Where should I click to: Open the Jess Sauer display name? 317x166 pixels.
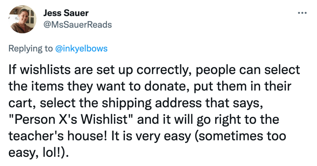66,13
